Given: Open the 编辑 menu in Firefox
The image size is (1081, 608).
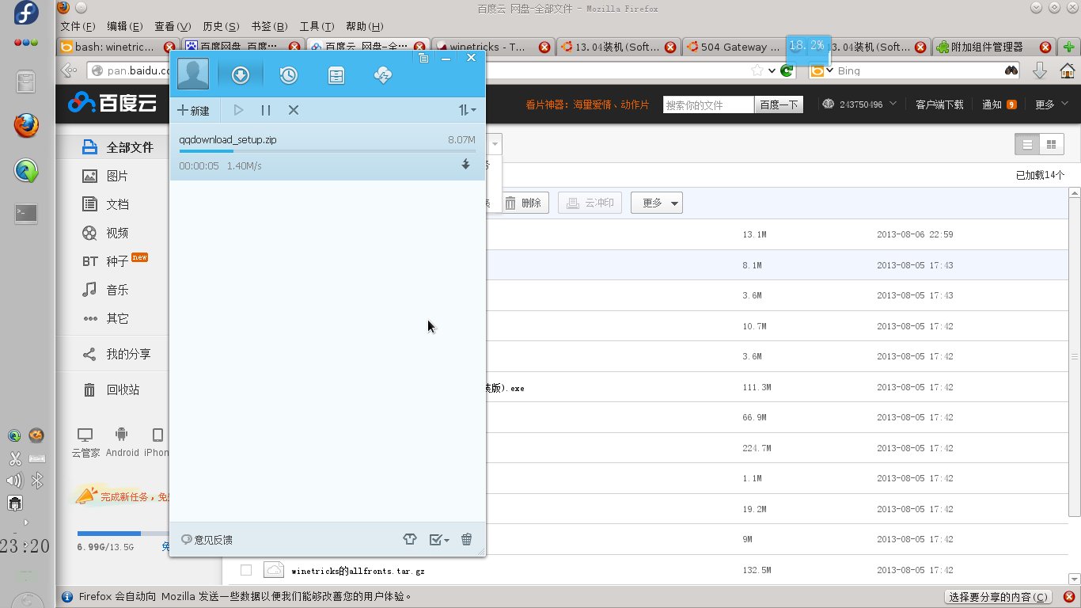Looking at the screenshot, I should (125, 26).
